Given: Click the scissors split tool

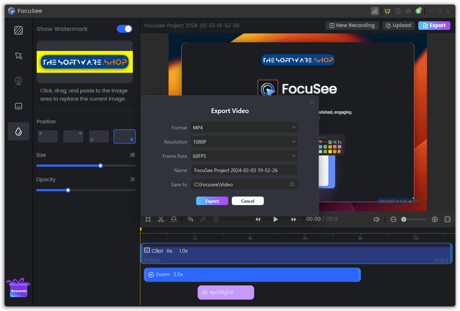Looking at the screenshot, I should point(161,219).
